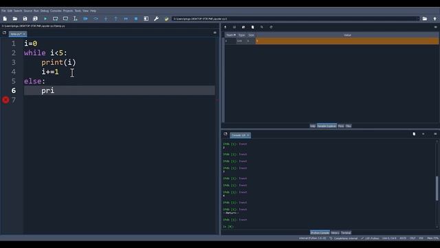Run selection or current line
Image resolution: width=440 pixels, height=248 pixels.
(75, 19)
